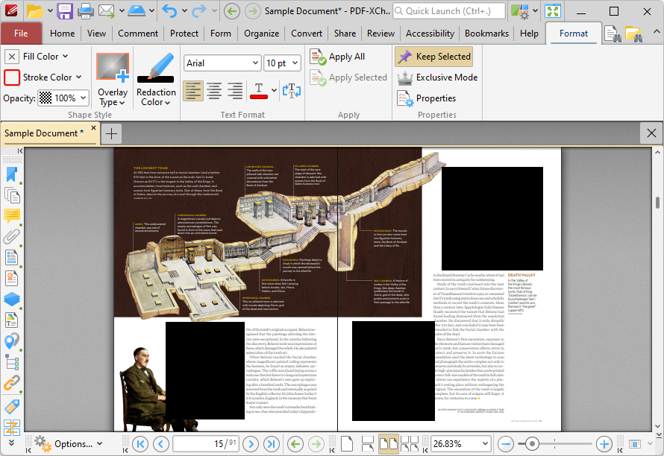Click Apply Selected

(x=348, y=77)
